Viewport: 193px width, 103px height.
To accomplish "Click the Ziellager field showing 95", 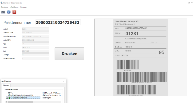I will (36, 55).
